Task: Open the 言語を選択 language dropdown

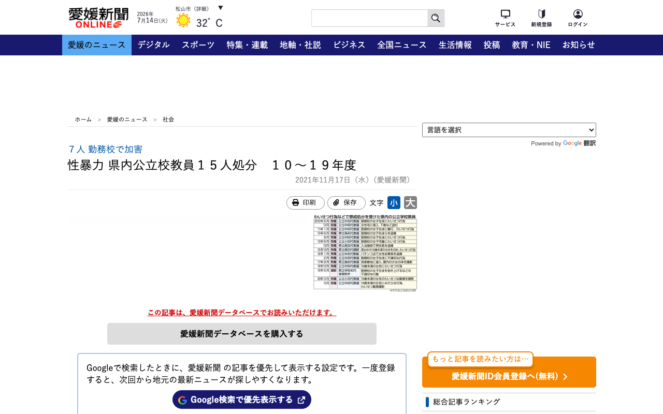Action: pos(509,130)
